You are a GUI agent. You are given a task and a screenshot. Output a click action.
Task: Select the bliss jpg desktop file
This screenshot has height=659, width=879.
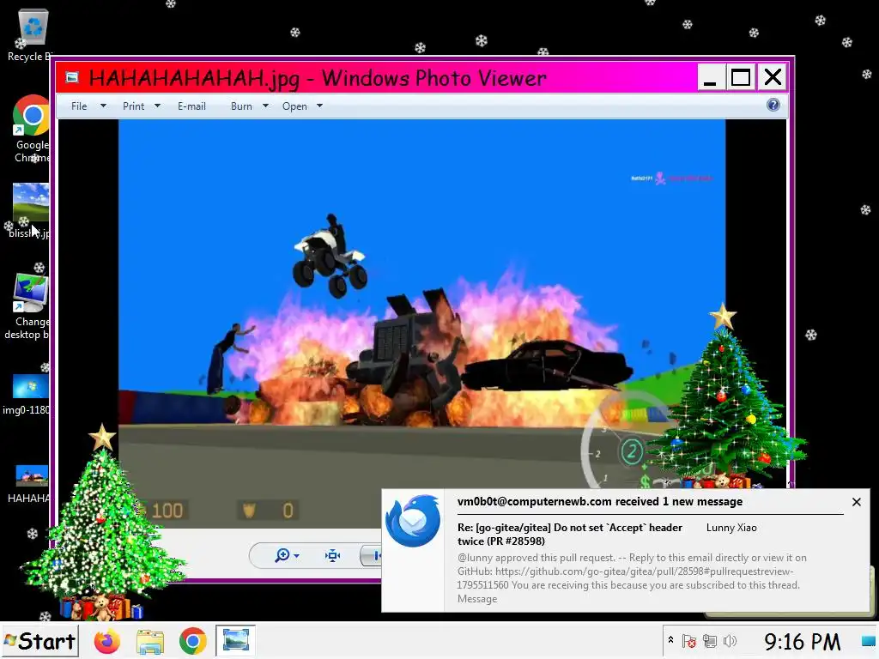(31, 211)
